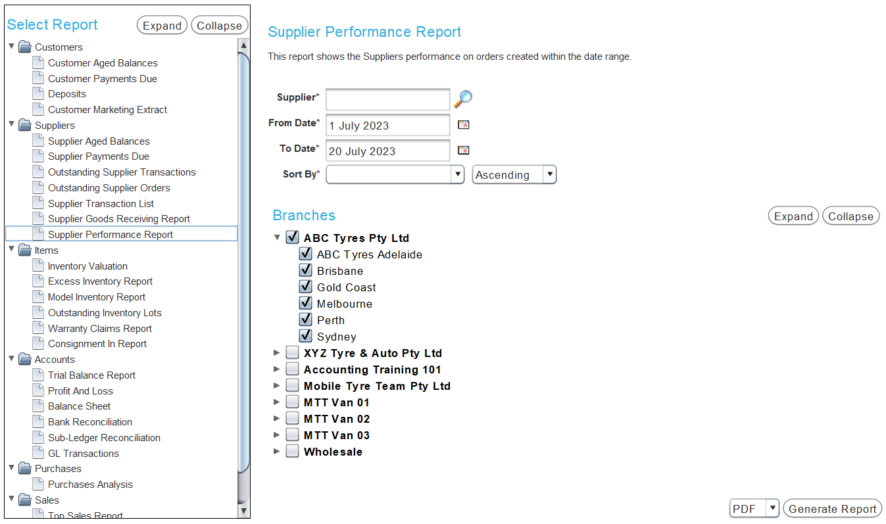Click Collapse button above the report tree

click(x=220, y=26)
